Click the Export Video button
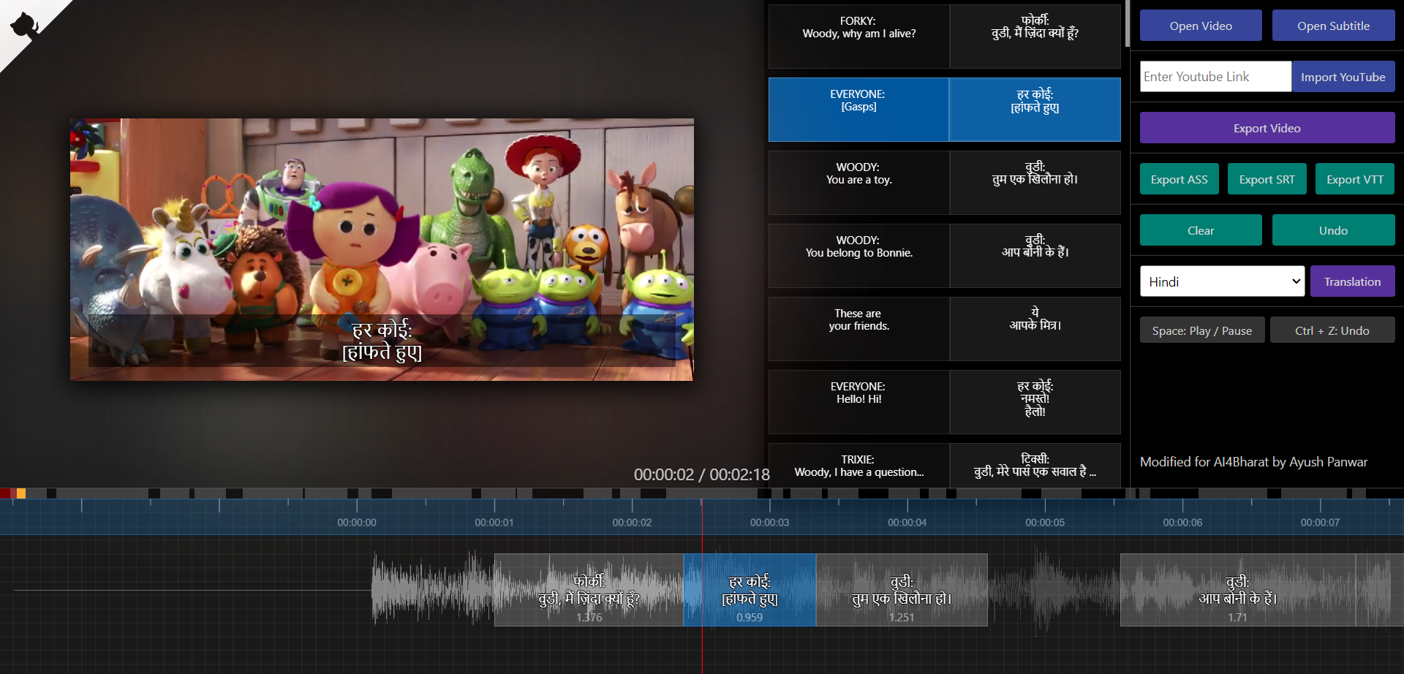 [1267, 128]
